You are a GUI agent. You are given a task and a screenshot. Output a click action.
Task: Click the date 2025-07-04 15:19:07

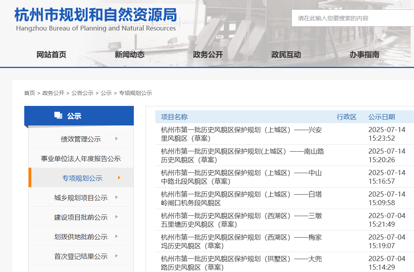pos(387,242)
